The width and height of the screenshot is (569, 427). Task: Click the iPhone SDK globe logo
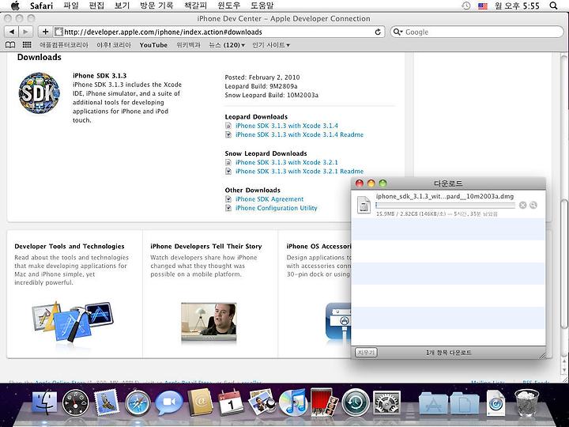tap(39, 93)
